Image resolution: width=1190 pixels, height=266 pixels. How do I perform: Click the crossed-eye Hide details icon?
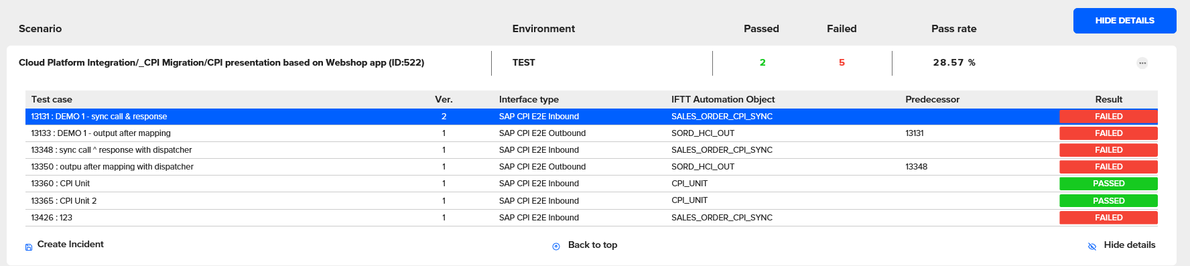tap(1092, 247)
